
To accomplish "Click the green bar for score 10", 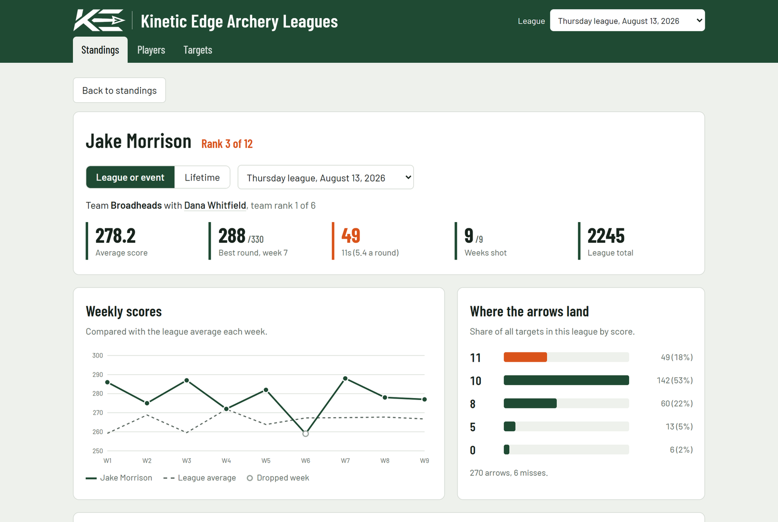I will [x=566, y=380].
